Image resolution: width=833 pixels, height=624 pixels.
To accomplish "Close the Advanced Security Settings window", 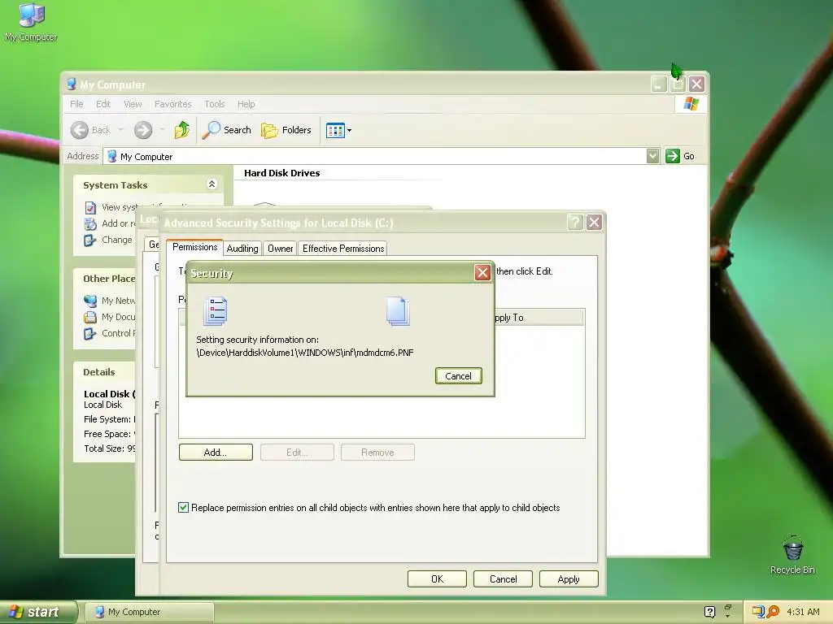I will pos(594,222).
